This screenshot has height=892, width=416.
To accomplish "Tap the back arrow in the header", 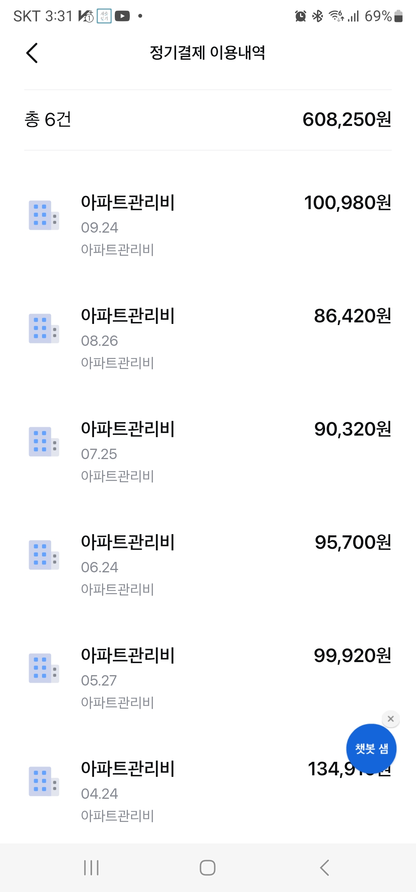I will tap(32, 53).
